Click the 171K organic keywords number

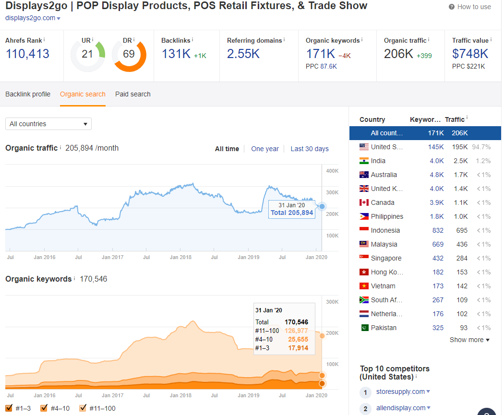pos(321,54)
